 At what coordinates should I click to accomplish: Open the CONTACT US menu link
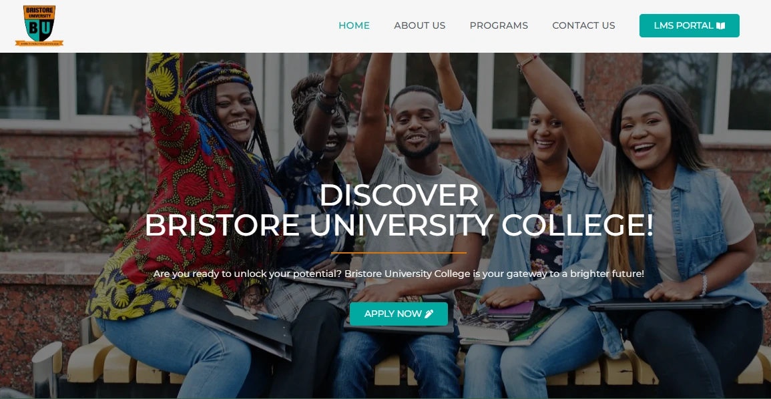pos(583,25)
